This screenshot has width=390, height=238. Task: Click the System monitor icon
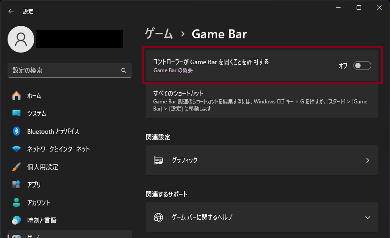[x=16, y=113]
